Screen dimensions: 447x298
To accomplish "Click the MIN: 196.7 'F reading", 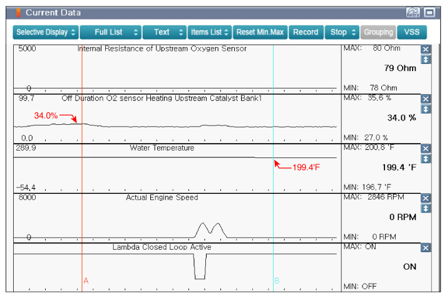I will coord(367,187).
